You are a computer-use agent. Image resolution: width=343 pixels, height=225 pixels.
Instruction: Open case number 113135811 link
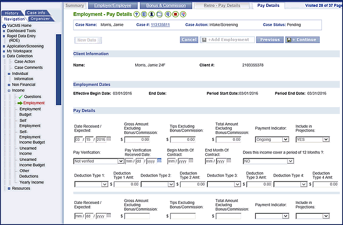click(160, 24)
